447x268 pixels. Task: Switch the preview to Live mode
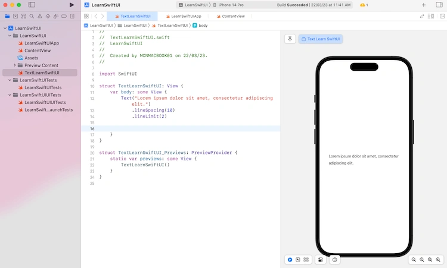coord(290,260)
